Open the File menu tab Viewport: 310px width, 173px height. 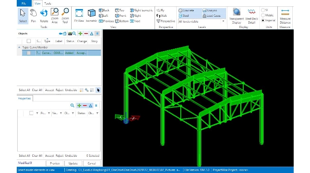(24, 3)
